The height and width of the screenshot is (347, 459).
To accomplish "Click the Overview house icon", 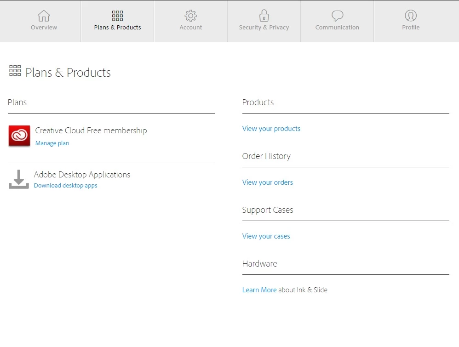I will (x=44, y=16).
